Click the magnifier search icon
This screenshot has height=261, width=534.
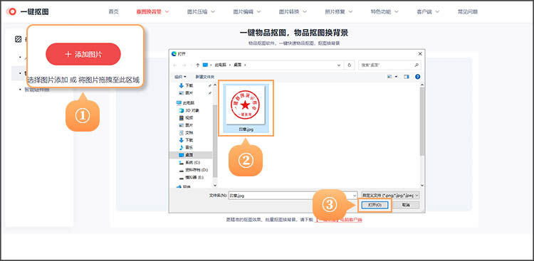(x=417, y=65)
